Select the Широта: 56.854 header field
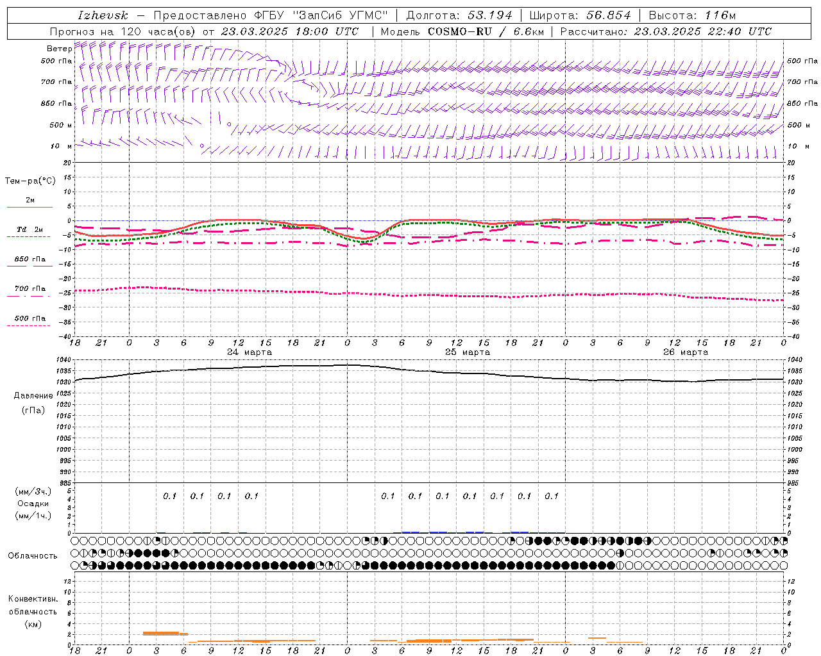 [580, 15]
